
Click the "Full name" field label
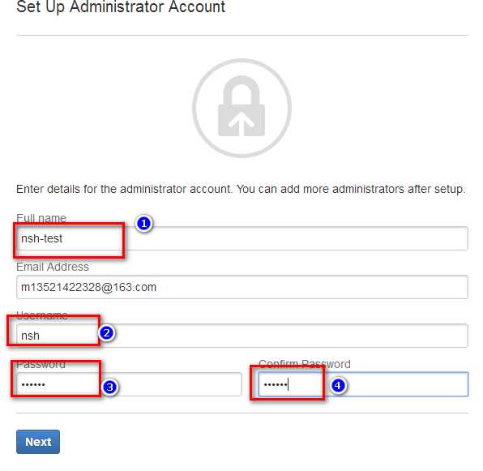point(41,218)
